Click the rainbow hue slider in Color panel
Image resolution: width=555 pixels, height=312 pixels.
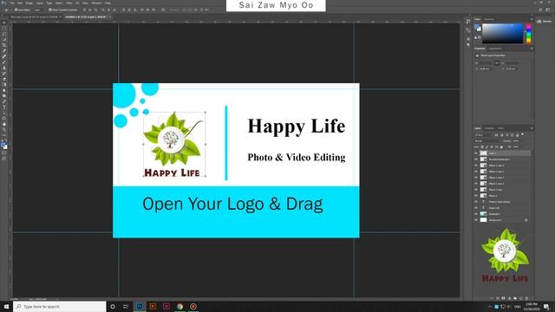(528, 34)
